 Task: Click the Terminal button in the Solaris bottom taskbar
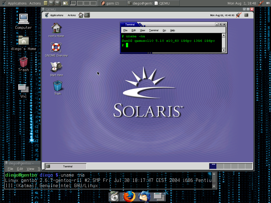(66, 167)
